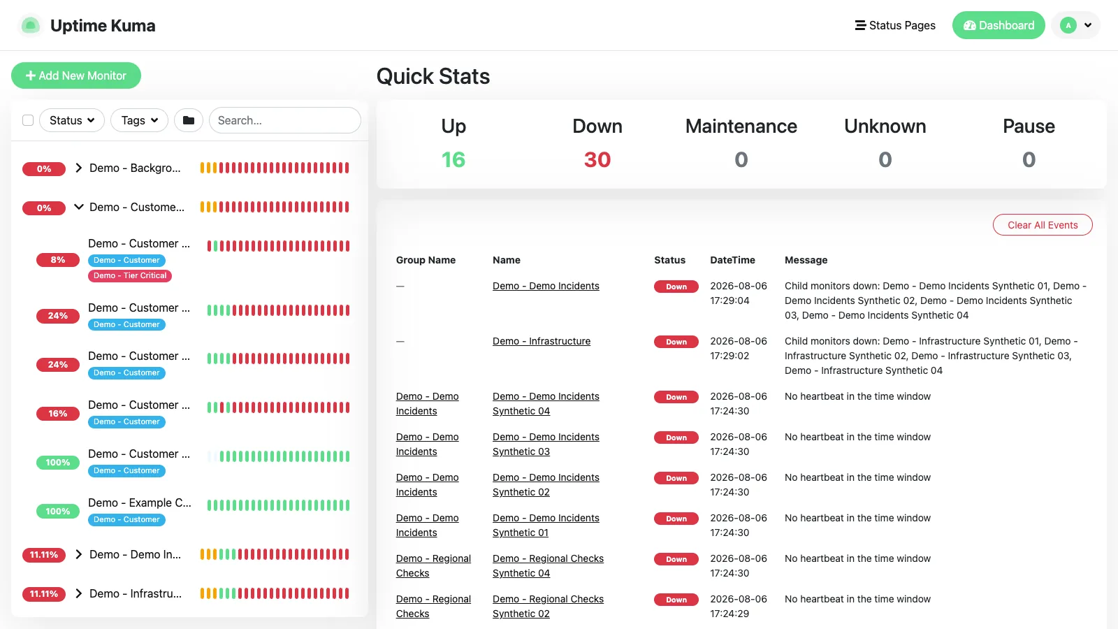Screen dimensions: 1118x629
Task: Expand the Demo - Demo In... group chevron
Action: point(78,554)
